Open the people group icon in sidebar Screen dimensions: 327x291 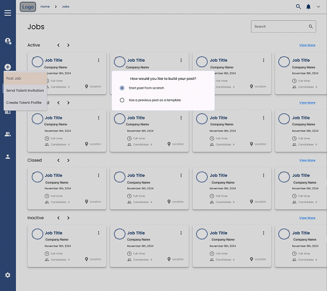pos(8,134)
